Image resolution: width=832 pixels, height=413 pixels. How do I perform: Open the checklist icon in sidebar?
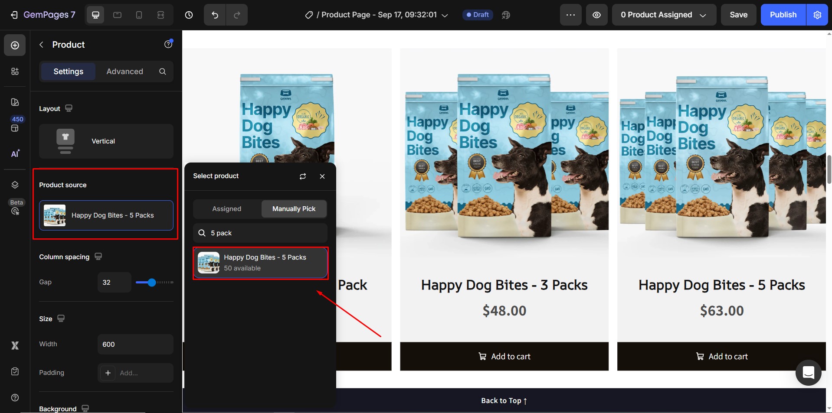click(x=15, y=371)
